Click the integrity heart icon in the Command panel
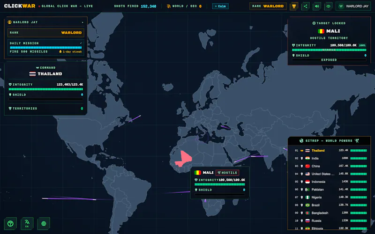Viewport: 375px width, 234px height. 10,85
